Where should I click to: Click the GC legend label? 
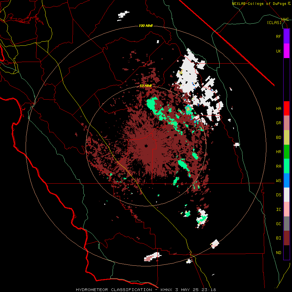click(x=278, y=224)
